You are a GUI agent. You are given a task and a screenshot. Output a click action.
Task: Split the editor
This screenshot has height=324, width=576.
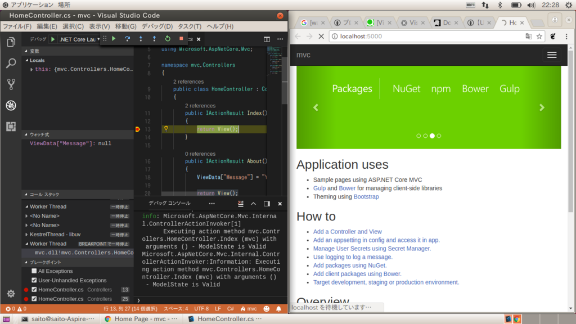pos(267,39)
